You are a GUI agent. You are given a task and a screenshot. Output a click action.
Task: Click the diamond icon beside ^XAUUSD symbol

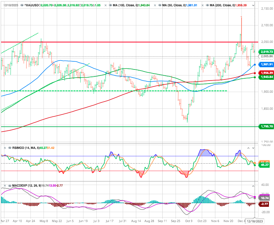(21, 6)
